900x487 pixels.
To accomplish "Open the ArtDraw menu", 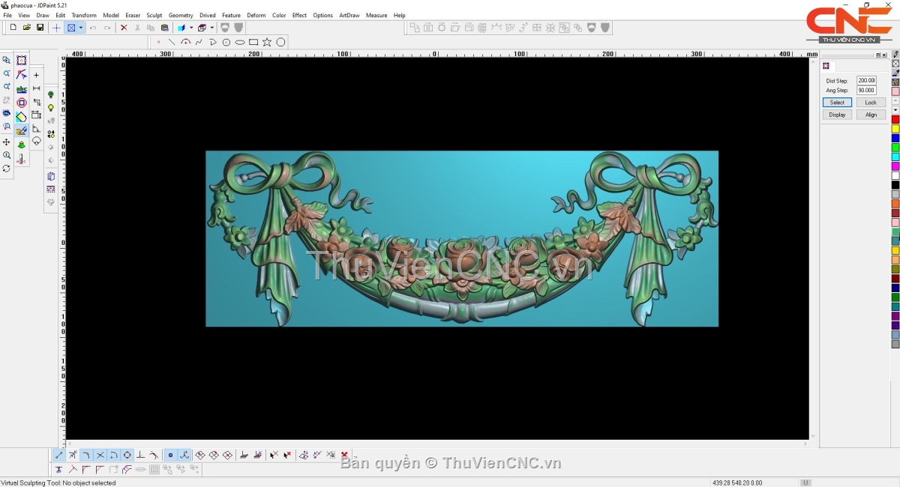I will click(349, 15).
